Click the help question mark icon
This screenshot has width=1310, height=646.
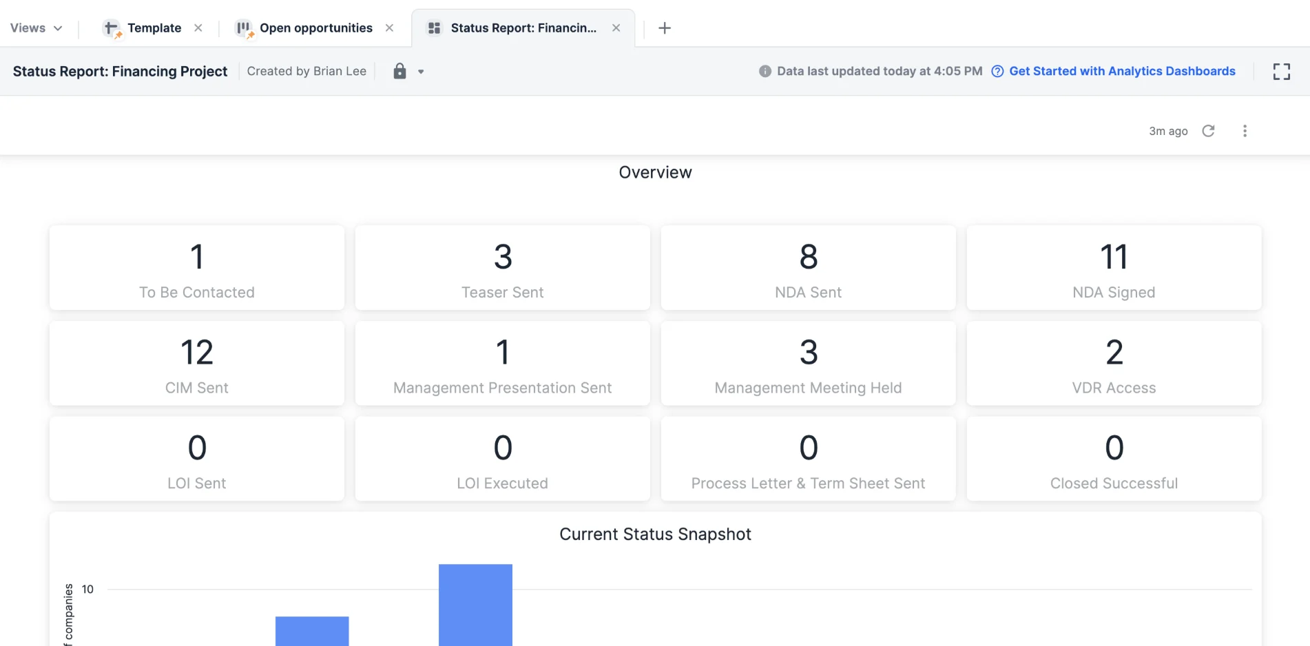pyautogui.click(x=997, y=71)
